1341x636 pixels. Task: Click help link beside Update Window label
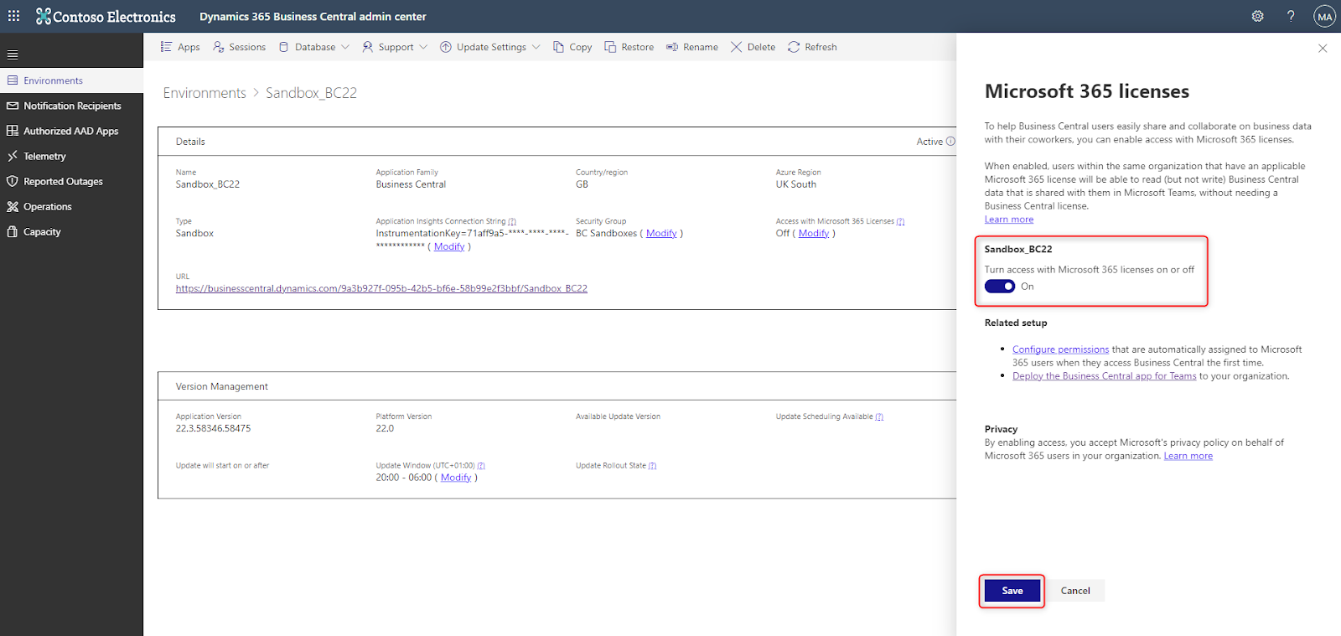point(481,465)
